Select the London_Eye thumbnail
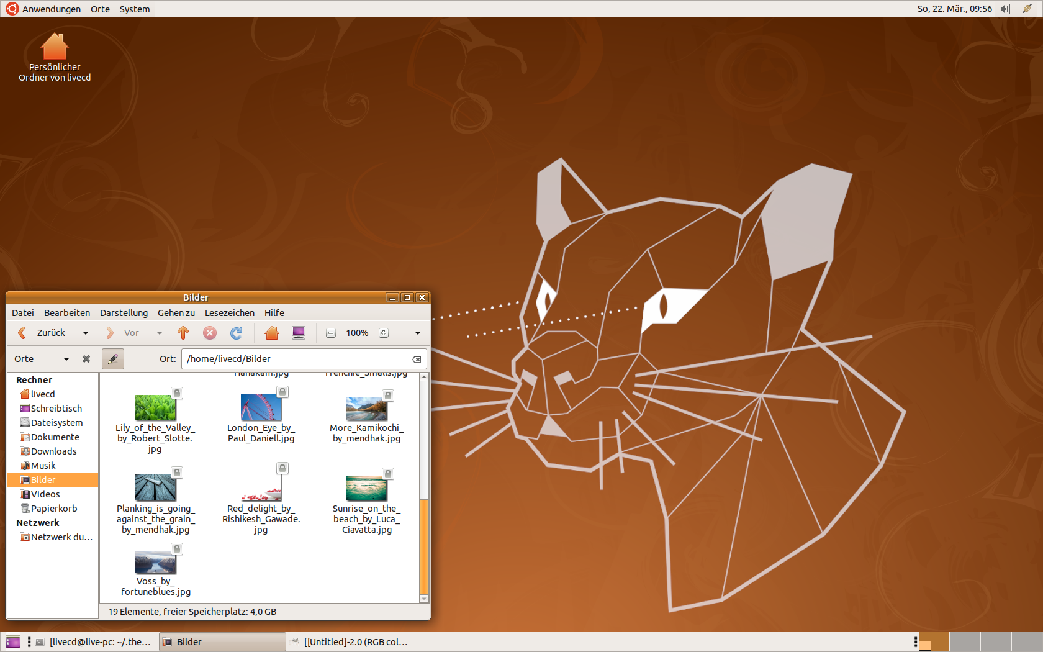The height and width of the screenshot is (652, 1043). tap(261, 407)
